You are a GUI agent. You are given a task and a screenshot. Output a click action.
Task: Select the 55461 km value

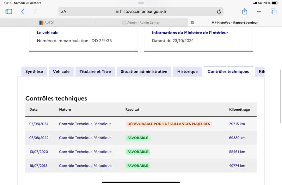pos(237,152)
